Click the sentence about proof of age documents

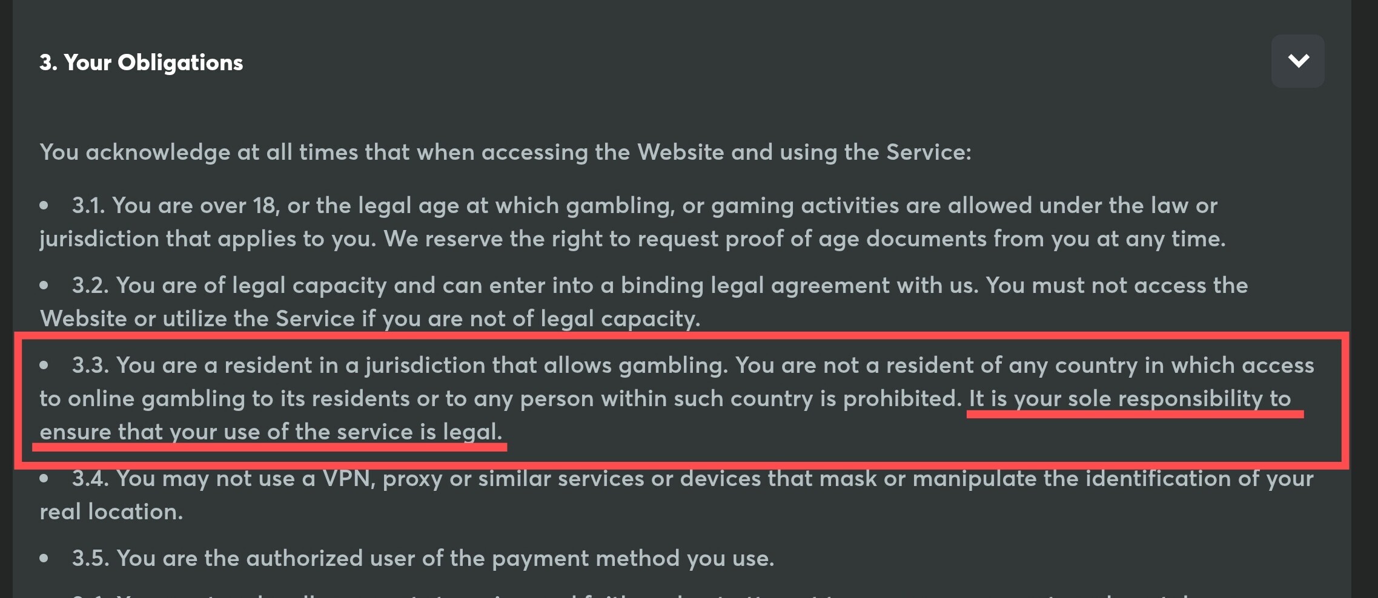805,238
